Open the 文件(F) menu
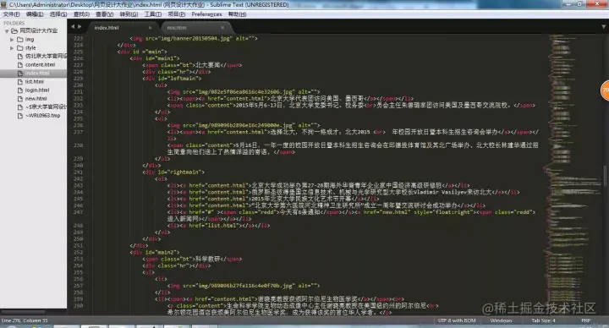 point(11,14)
